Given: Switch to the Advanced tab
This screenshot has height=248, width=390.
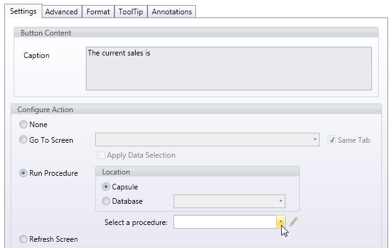Looking at the screenshot, I should (x=62, y=12).
